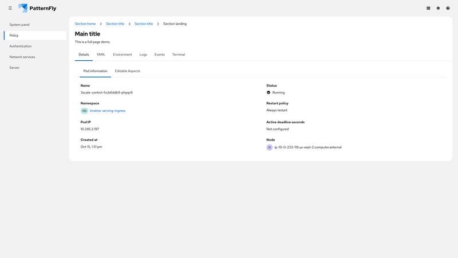Select the Pod information subtab
The height and width of the screenshot is (258, 458).
(95, 71)
